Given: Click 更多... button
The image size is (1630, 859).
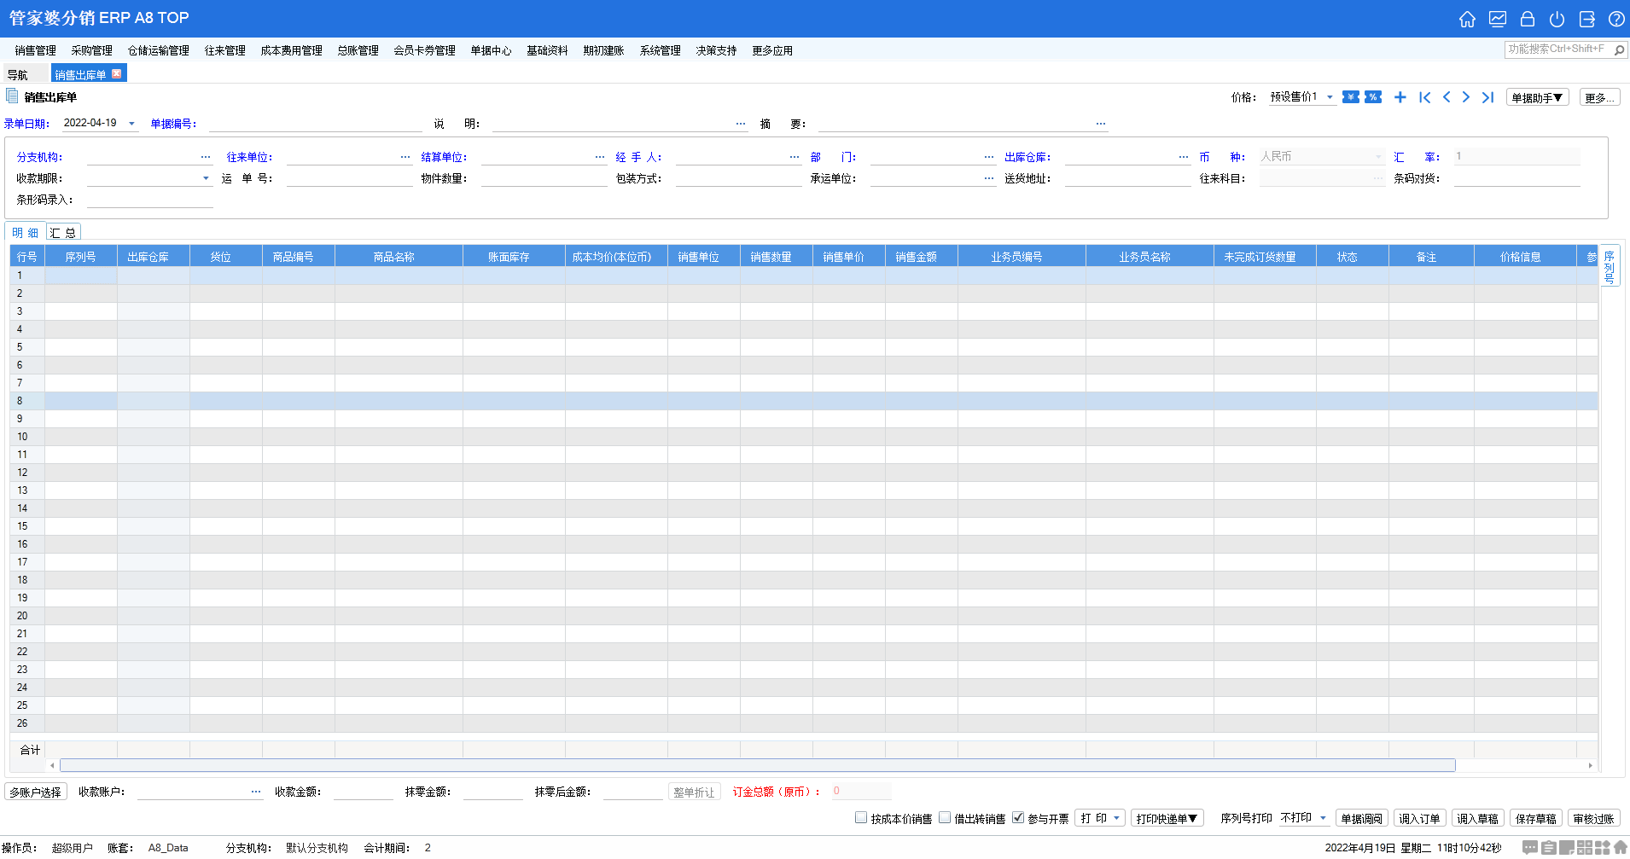Looking at the screenshot, I should click(1599, 97).
